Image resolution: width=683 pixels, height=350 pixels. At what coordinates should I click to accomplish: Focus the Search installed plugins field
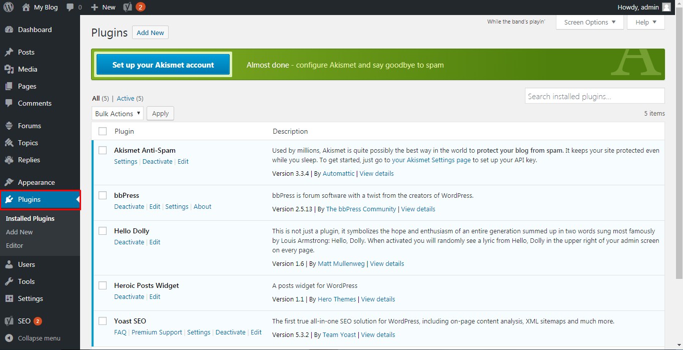point(594,96)
